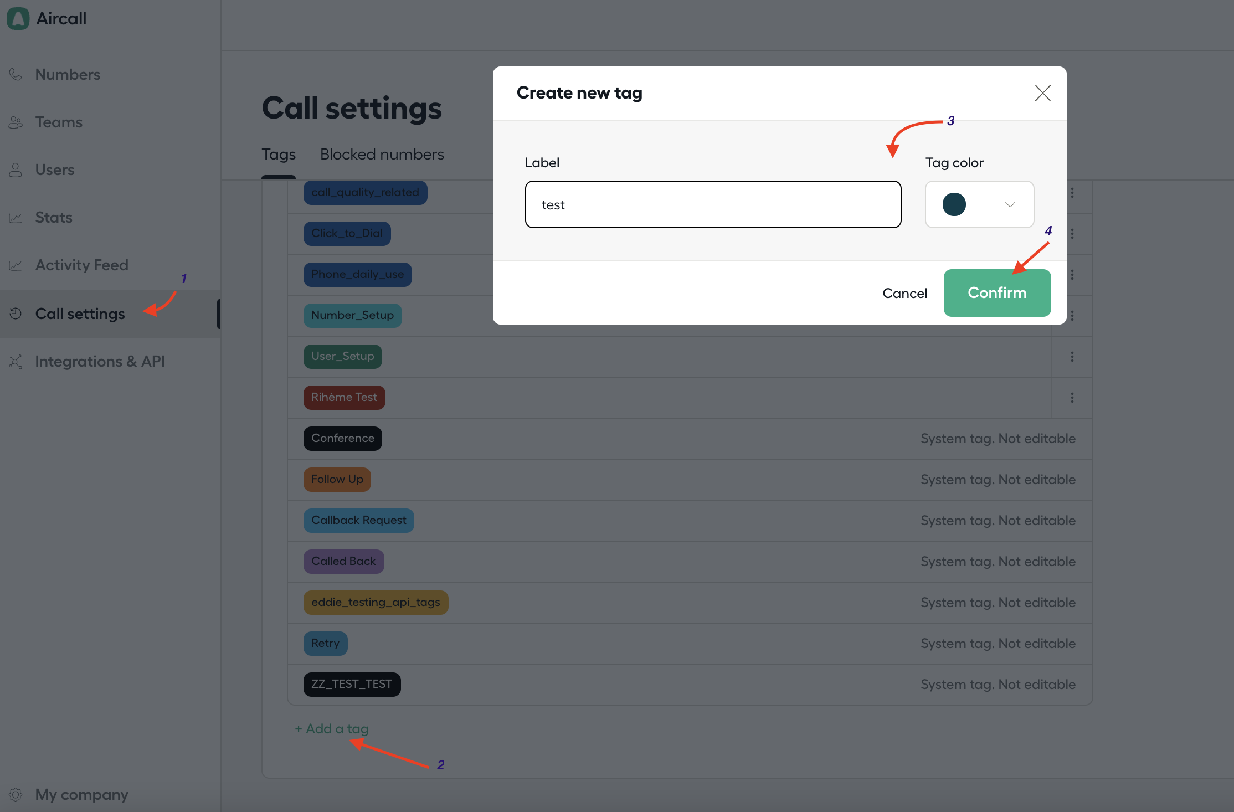This screenshot has height=812, width=1234.
Task: Click the Call settings page heading
Action: point(352,108)
